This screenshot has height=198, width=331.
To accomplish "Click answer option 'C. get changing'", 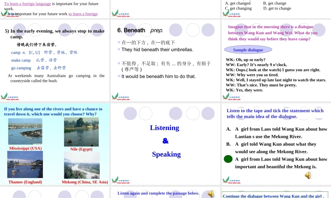I will (x=238, y=9).
